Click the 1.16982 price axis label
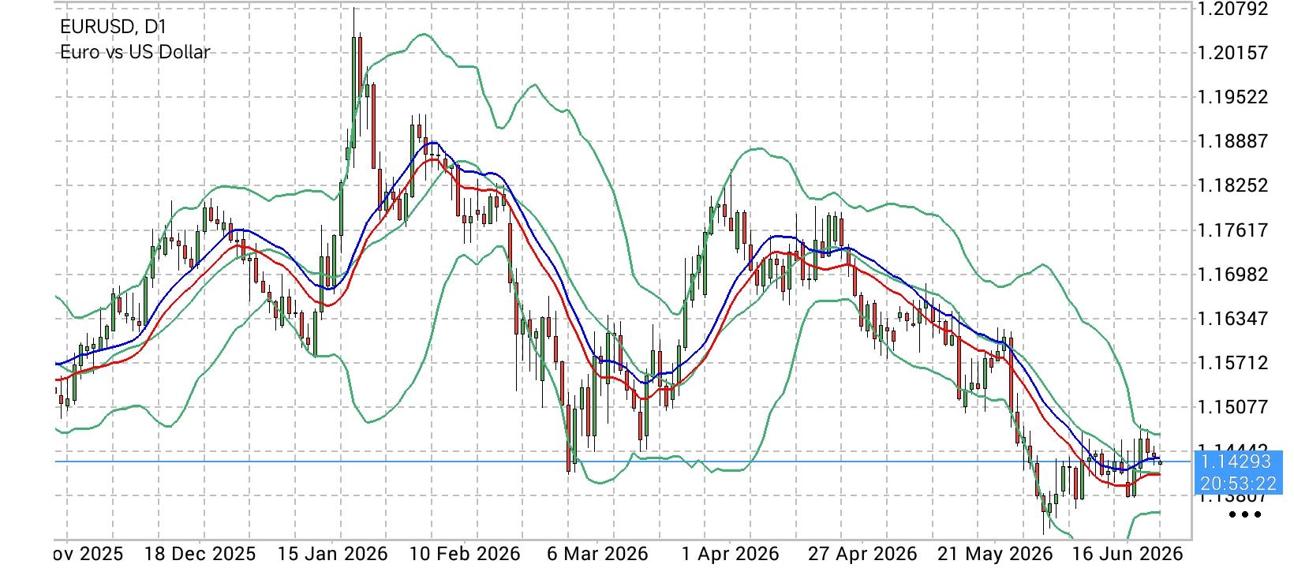Screen dimensions: 1294x568 click(x=1232, y=275)
